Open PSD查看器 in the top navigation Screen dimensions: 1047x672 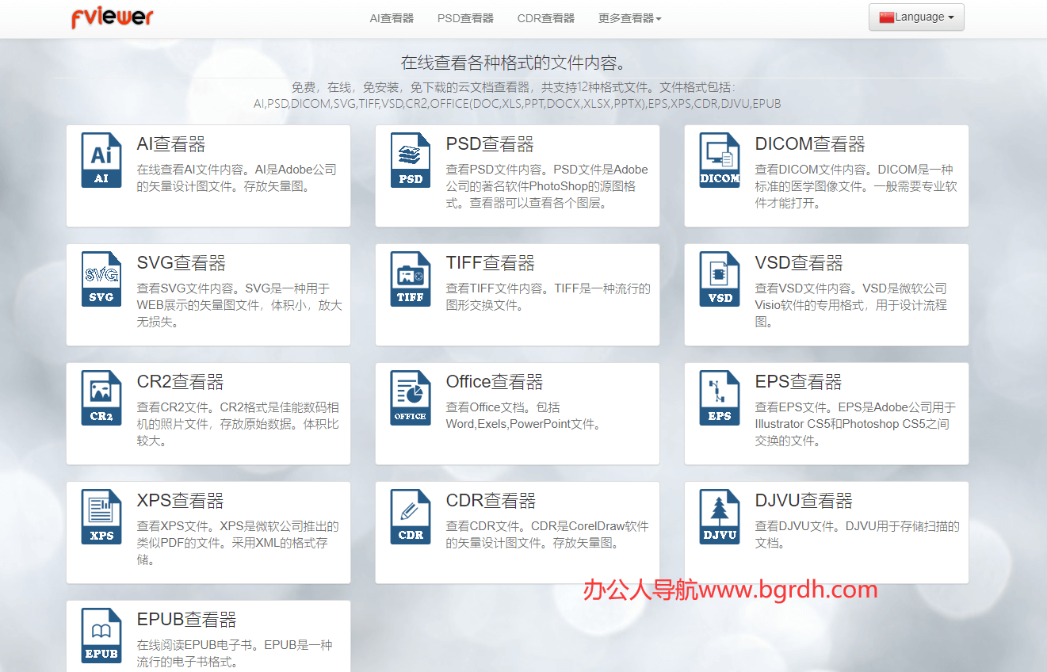tap(465, 18)
